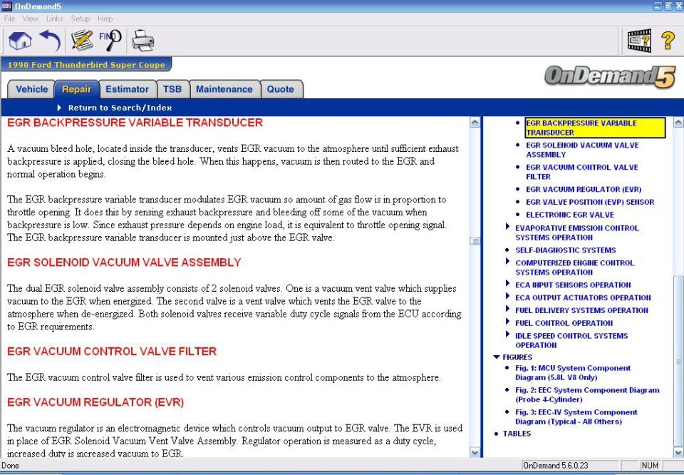Viewport: 684px width, 475px height.
Task: Click ECA Input Sensors Operation text
Action: 573,285
